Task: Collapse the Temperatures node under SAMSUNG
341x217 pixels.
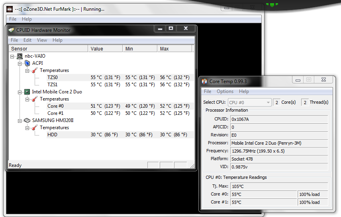Action: pyautogui.click(x=27, y=128)
